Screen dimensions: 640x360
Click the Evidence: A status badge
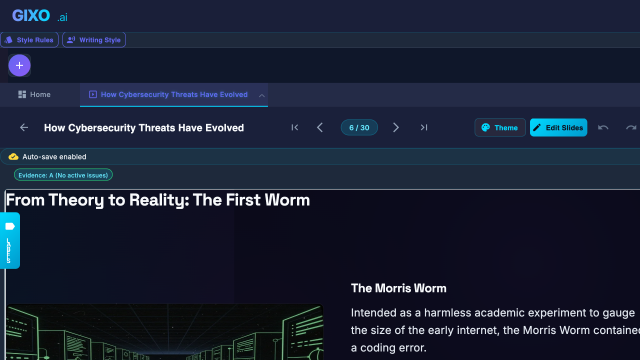coord(63,175)
